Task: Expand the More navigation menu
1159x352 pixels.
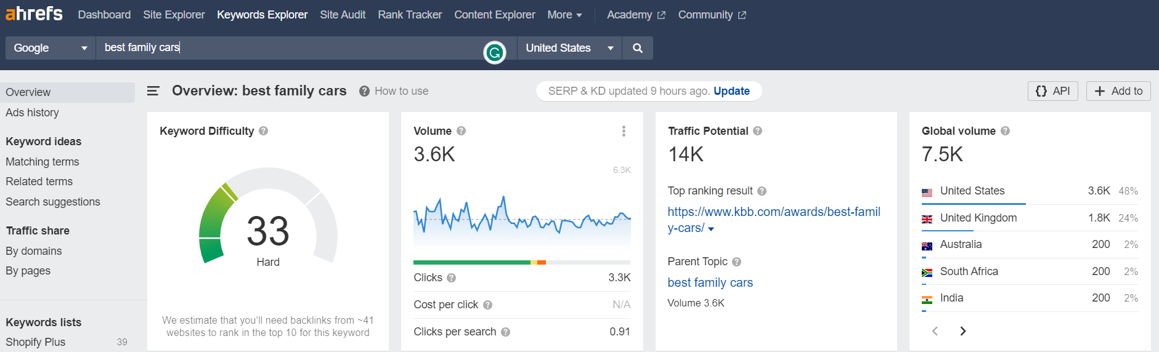Action: [x=564, y=15]
